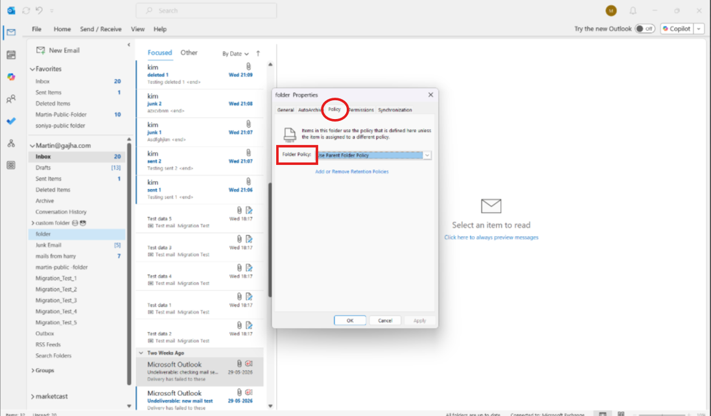The height and width of the screenshot is (416, 711).
Task: Collapse the folder pane with the arrow
Action: (129, 45)
